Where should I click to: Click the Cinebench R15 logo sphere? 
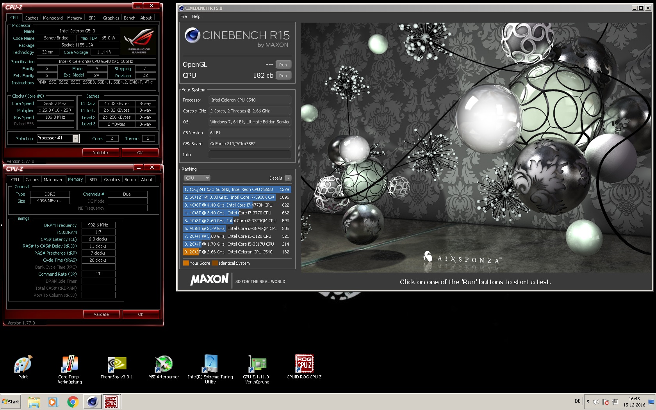193,35
